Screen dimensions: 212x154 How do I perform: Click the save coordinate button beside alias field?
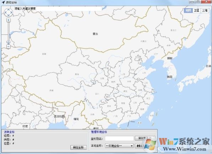pyautogui.click(x=145, y=138)
